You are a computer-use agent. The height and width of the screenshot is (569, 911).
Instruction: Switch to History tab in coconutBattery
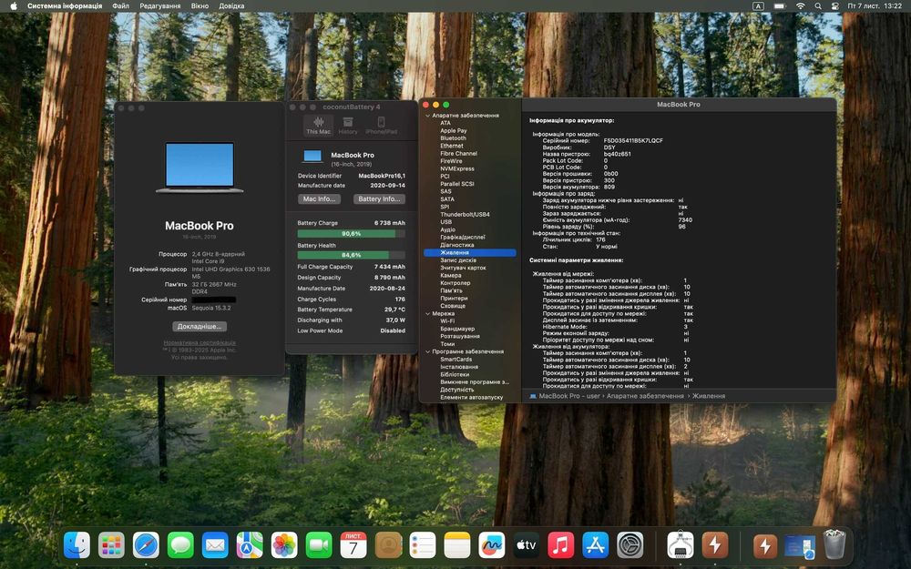coord(348,125)
